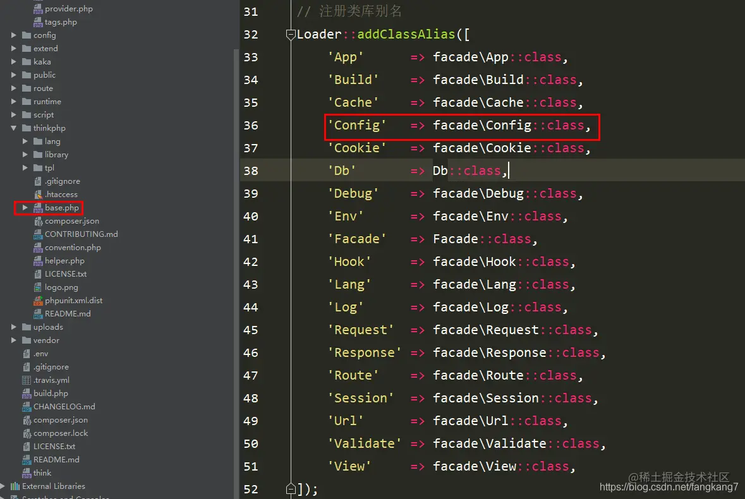745x499 pixels.
Task: Click the External Libraries icon
Action: point(15,486)
